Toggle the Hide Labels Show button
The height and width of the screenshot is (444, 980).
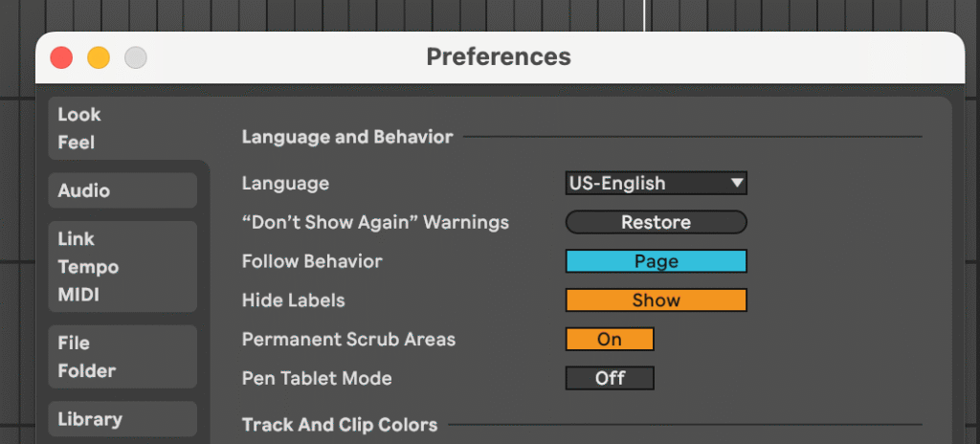tap(656, 300)
